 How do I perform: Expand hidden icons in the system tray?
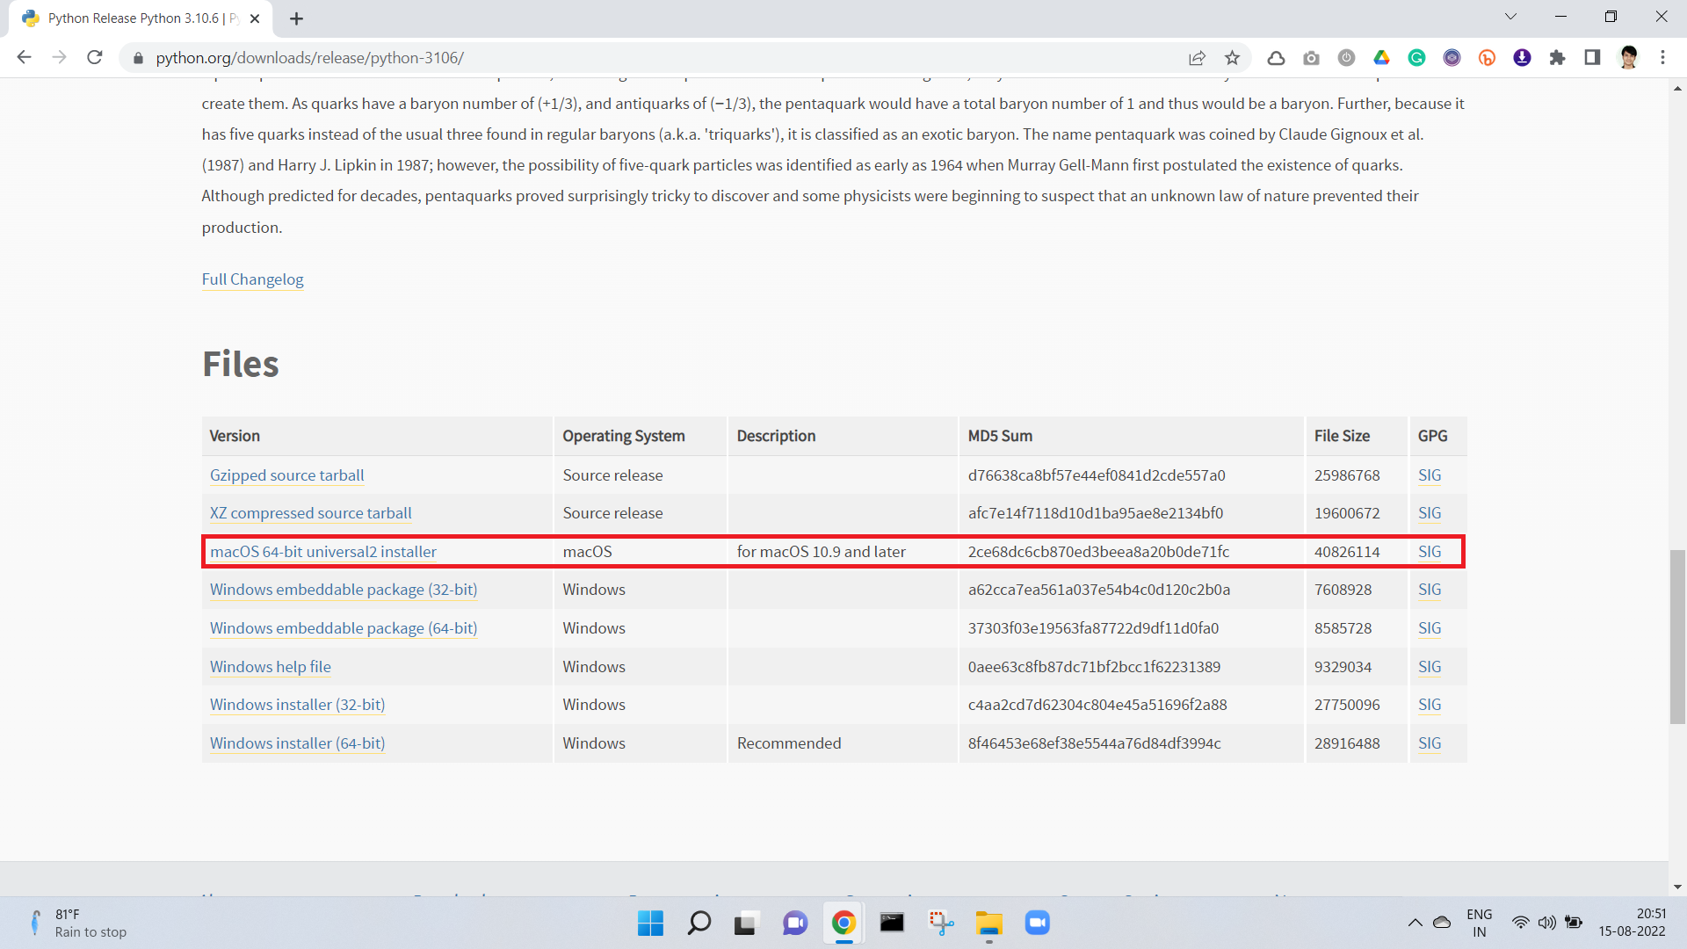[x=1415, y=923]
